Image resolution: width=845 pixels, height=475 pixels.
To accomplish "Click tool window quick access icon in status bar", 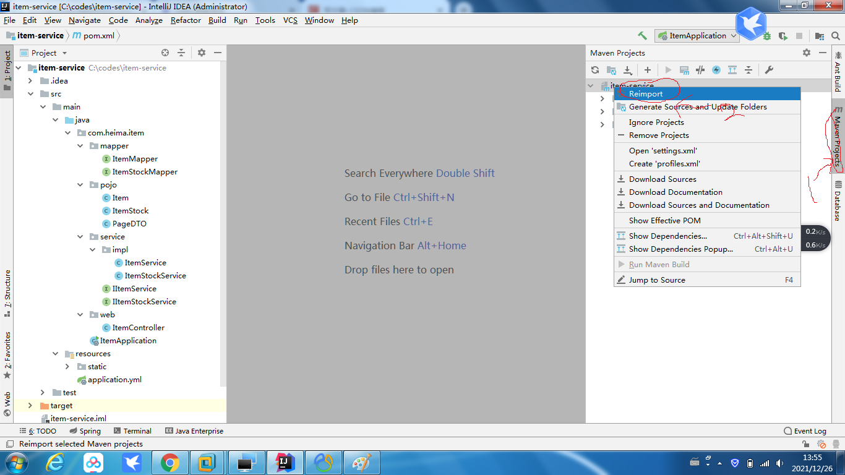I will [x=9, y=444].
